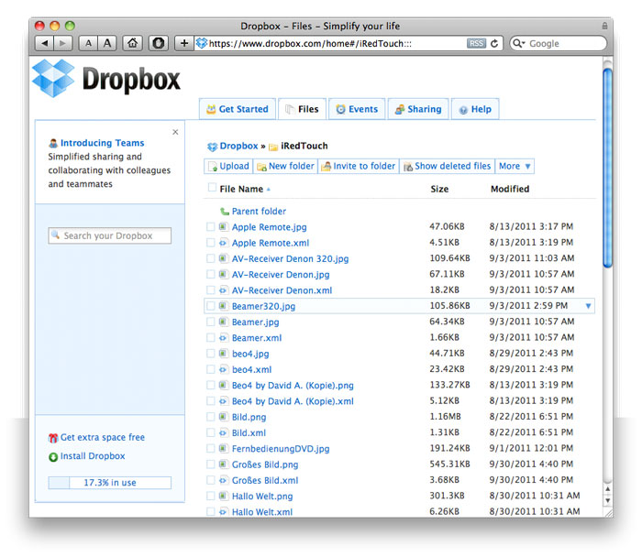Click the browser forward arrow
This screenshot has width=642, height=557.
pos(62,43)
